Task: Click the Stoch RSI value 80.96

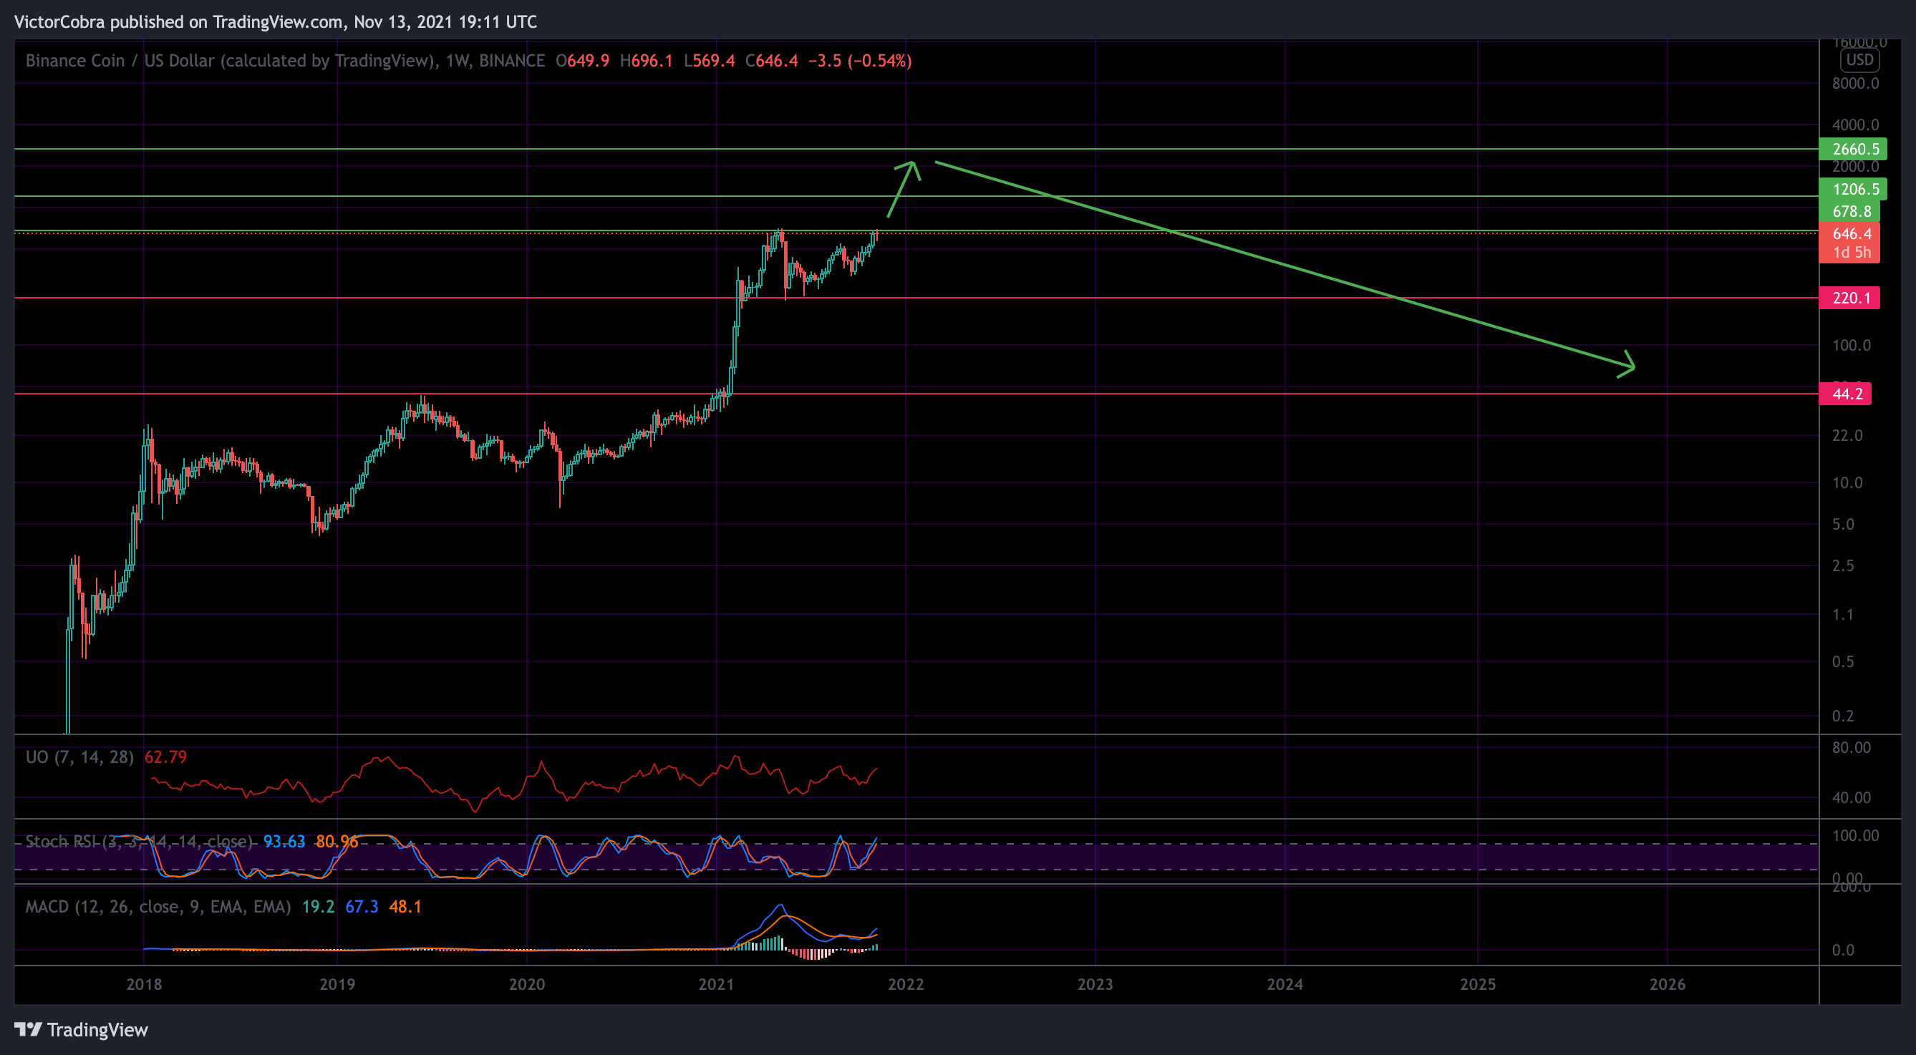Action: [x=337, y=842]
